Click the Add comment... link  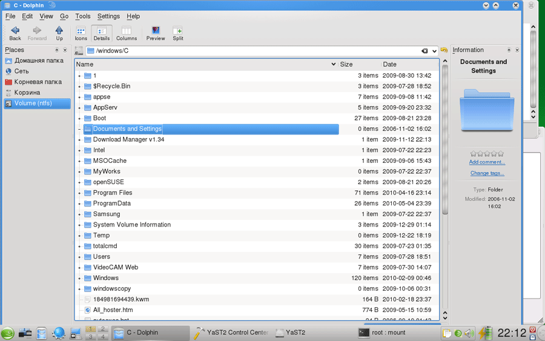(x=487, y=162)
